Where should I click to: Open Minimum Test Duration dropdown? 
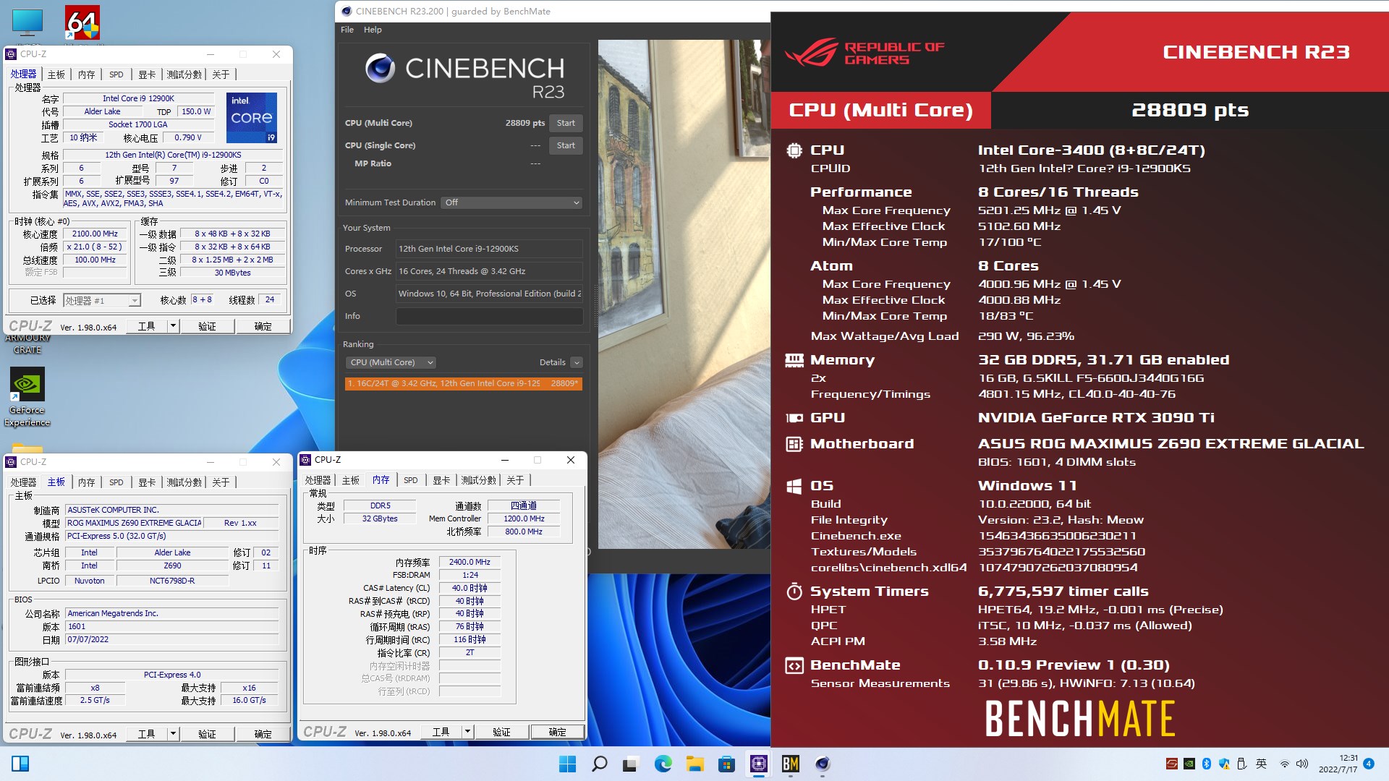(x=511, y=202)
